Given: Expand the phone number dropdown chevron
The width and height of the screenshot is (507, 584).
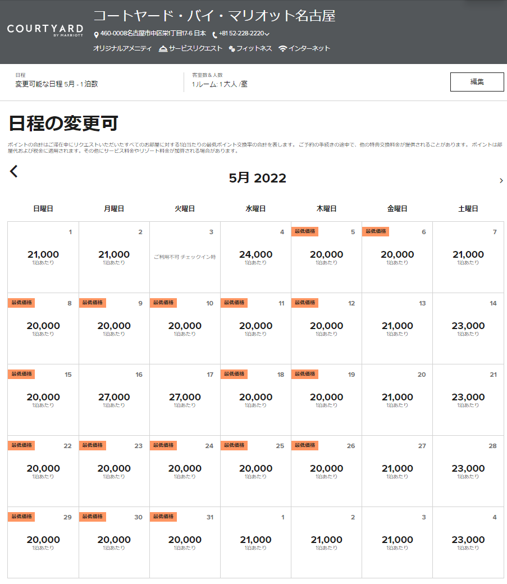Looking at the screenshot, I should (x=267, y=34).
